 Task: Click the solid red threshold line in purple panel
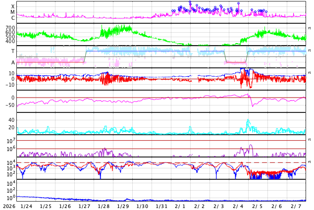tap(149, 149)
